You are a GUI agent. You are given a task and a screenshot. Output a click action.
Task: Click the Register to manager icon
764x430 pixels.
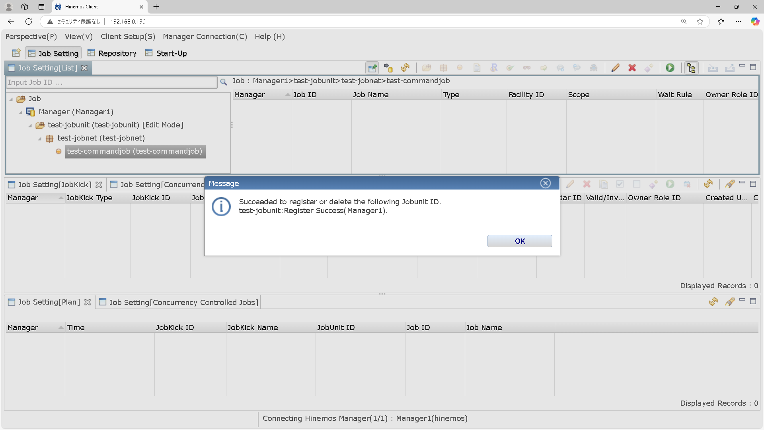(388, 68)
